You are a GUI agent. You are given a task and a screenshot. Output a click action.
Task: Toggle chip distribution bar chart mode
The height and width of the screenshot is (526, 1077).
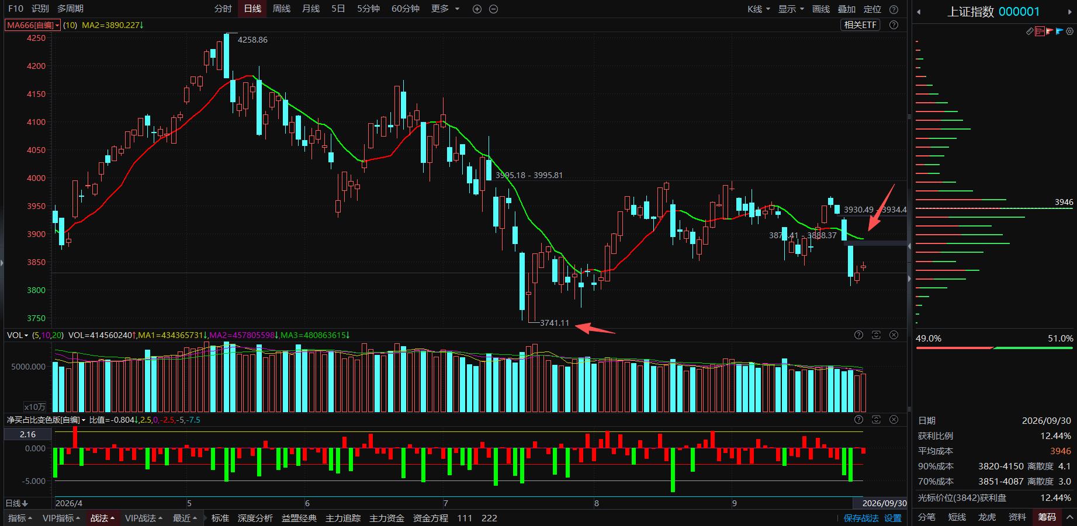click(1040, 31)
